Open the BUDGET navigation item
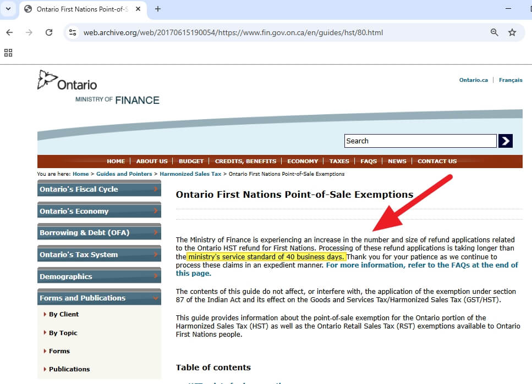 click(191, 162)
